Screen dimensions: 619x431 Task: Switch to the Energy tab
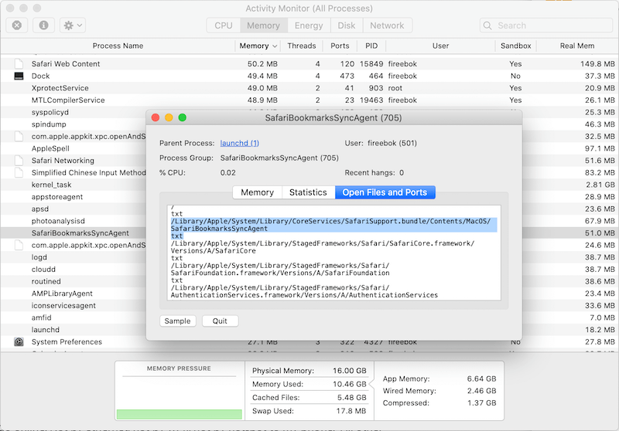(x=309, y=25)
